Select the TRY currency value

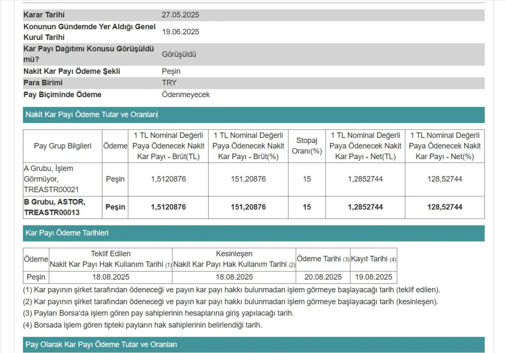point(169,83)
